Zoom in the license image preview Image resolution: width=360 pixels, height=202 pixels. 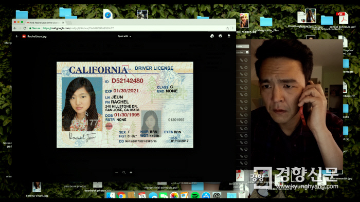click(131, 172)
